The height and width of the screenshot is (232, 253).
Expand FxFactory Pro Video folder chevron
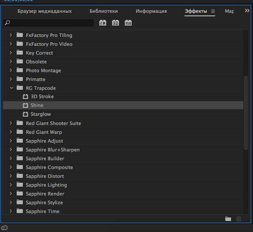[11, 44]
